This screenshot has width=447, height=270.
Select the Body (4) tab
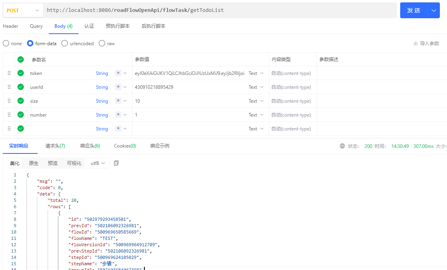tap(63, 26)
